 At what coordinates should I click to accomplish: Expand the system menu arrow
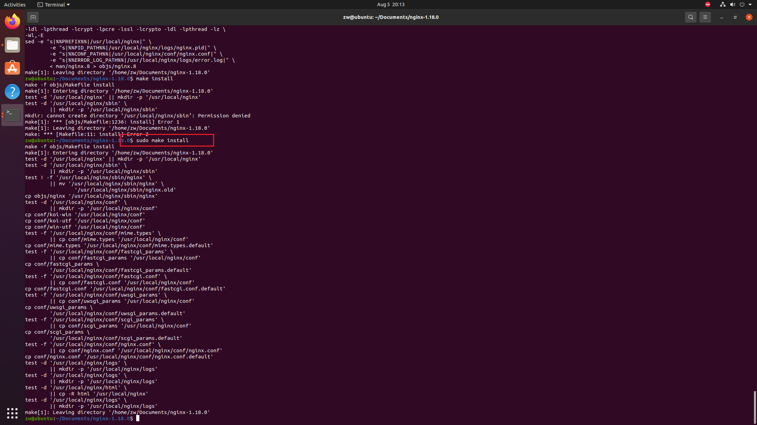(x=750, y=4)
